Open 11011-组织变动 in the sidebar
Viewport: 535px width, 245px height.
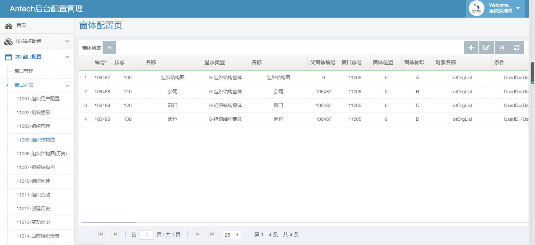33,195
